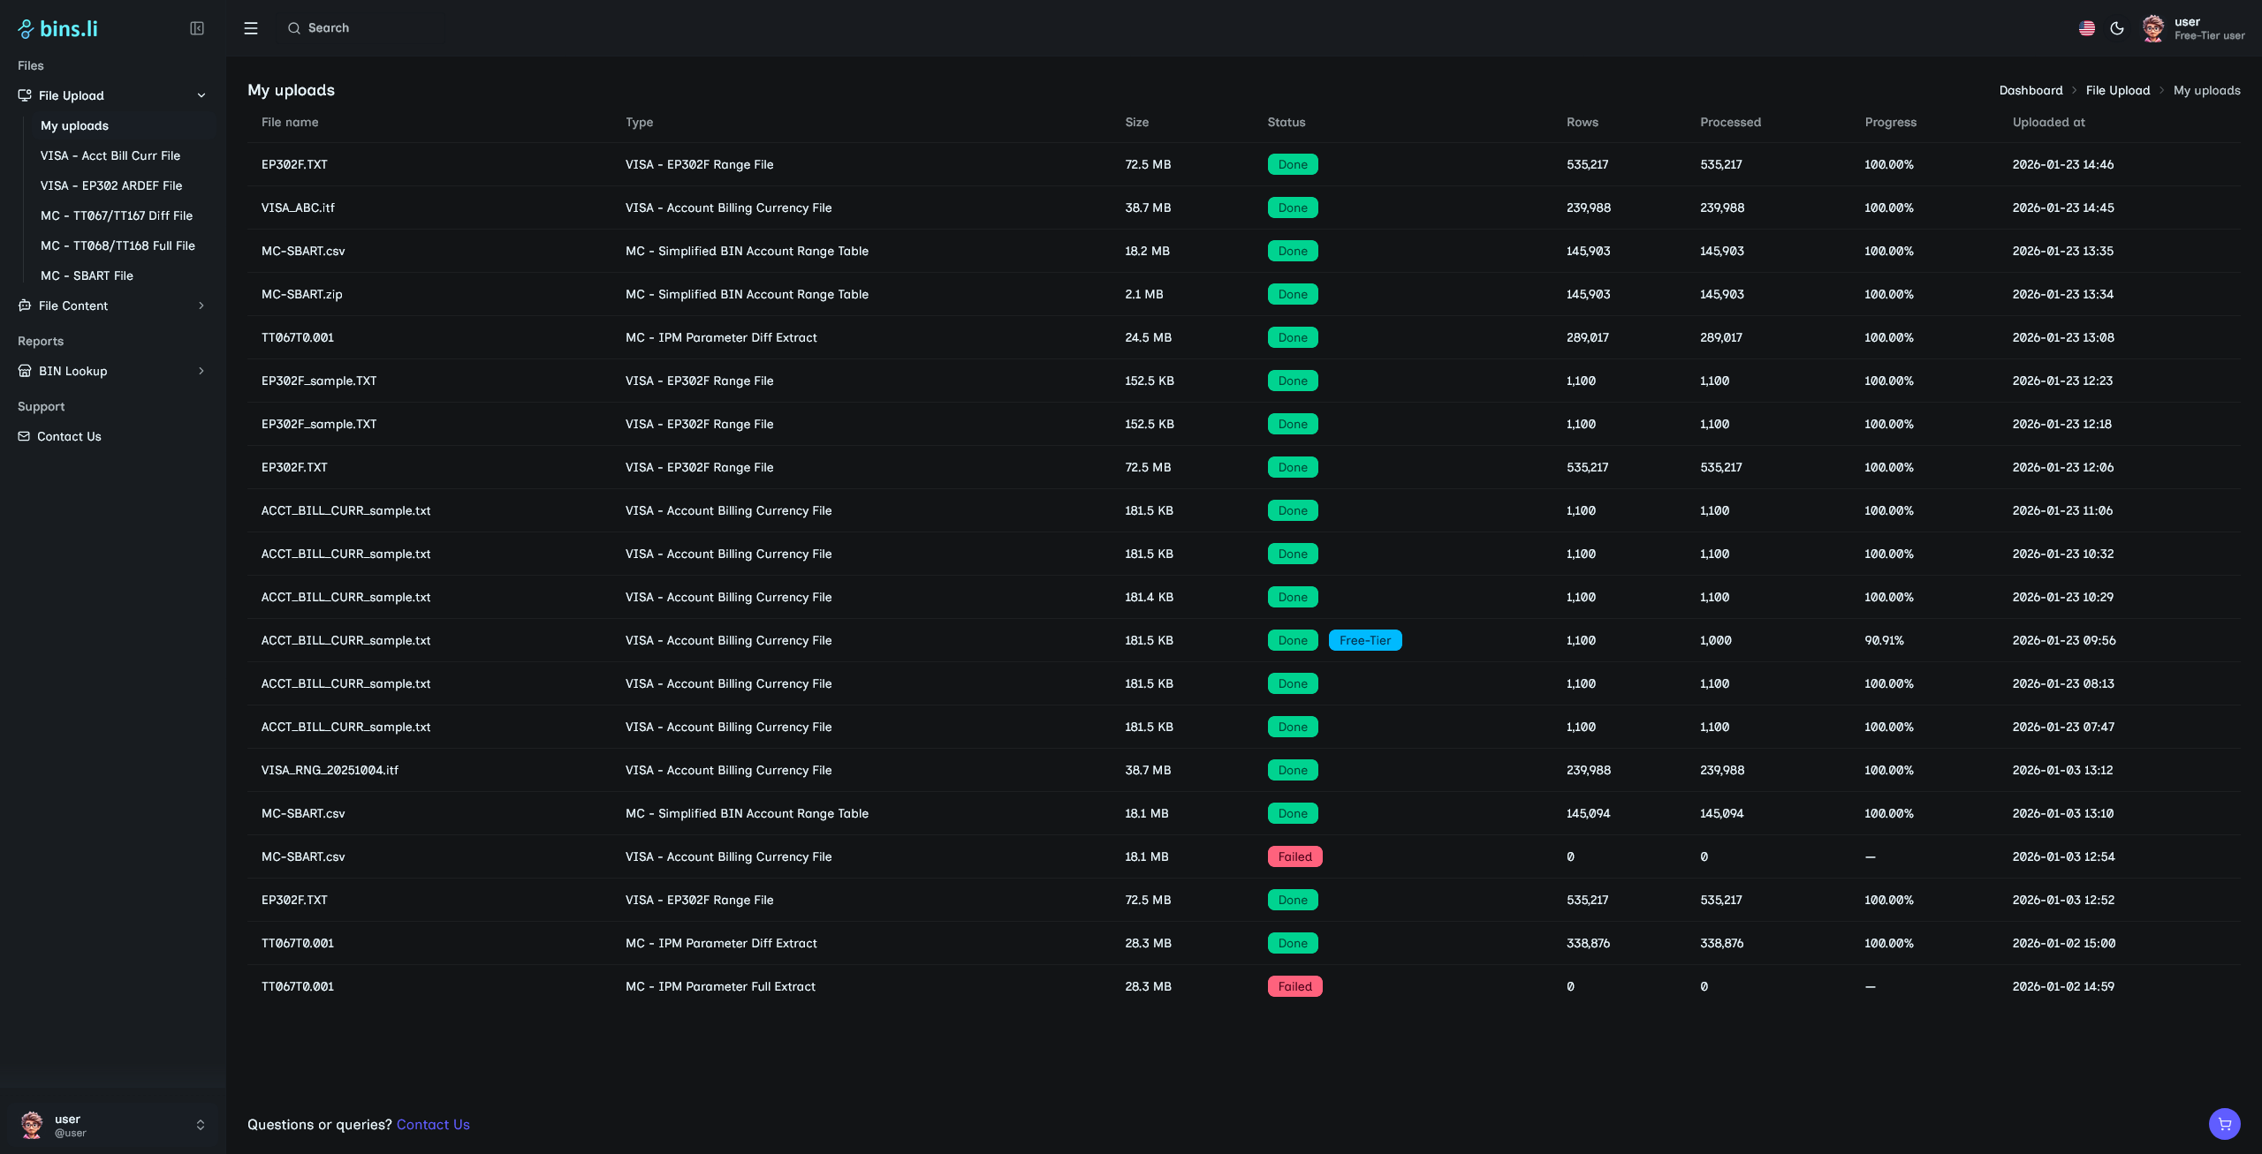
Task: Toggle dark mode moon icon
Action: point(2117,28)
